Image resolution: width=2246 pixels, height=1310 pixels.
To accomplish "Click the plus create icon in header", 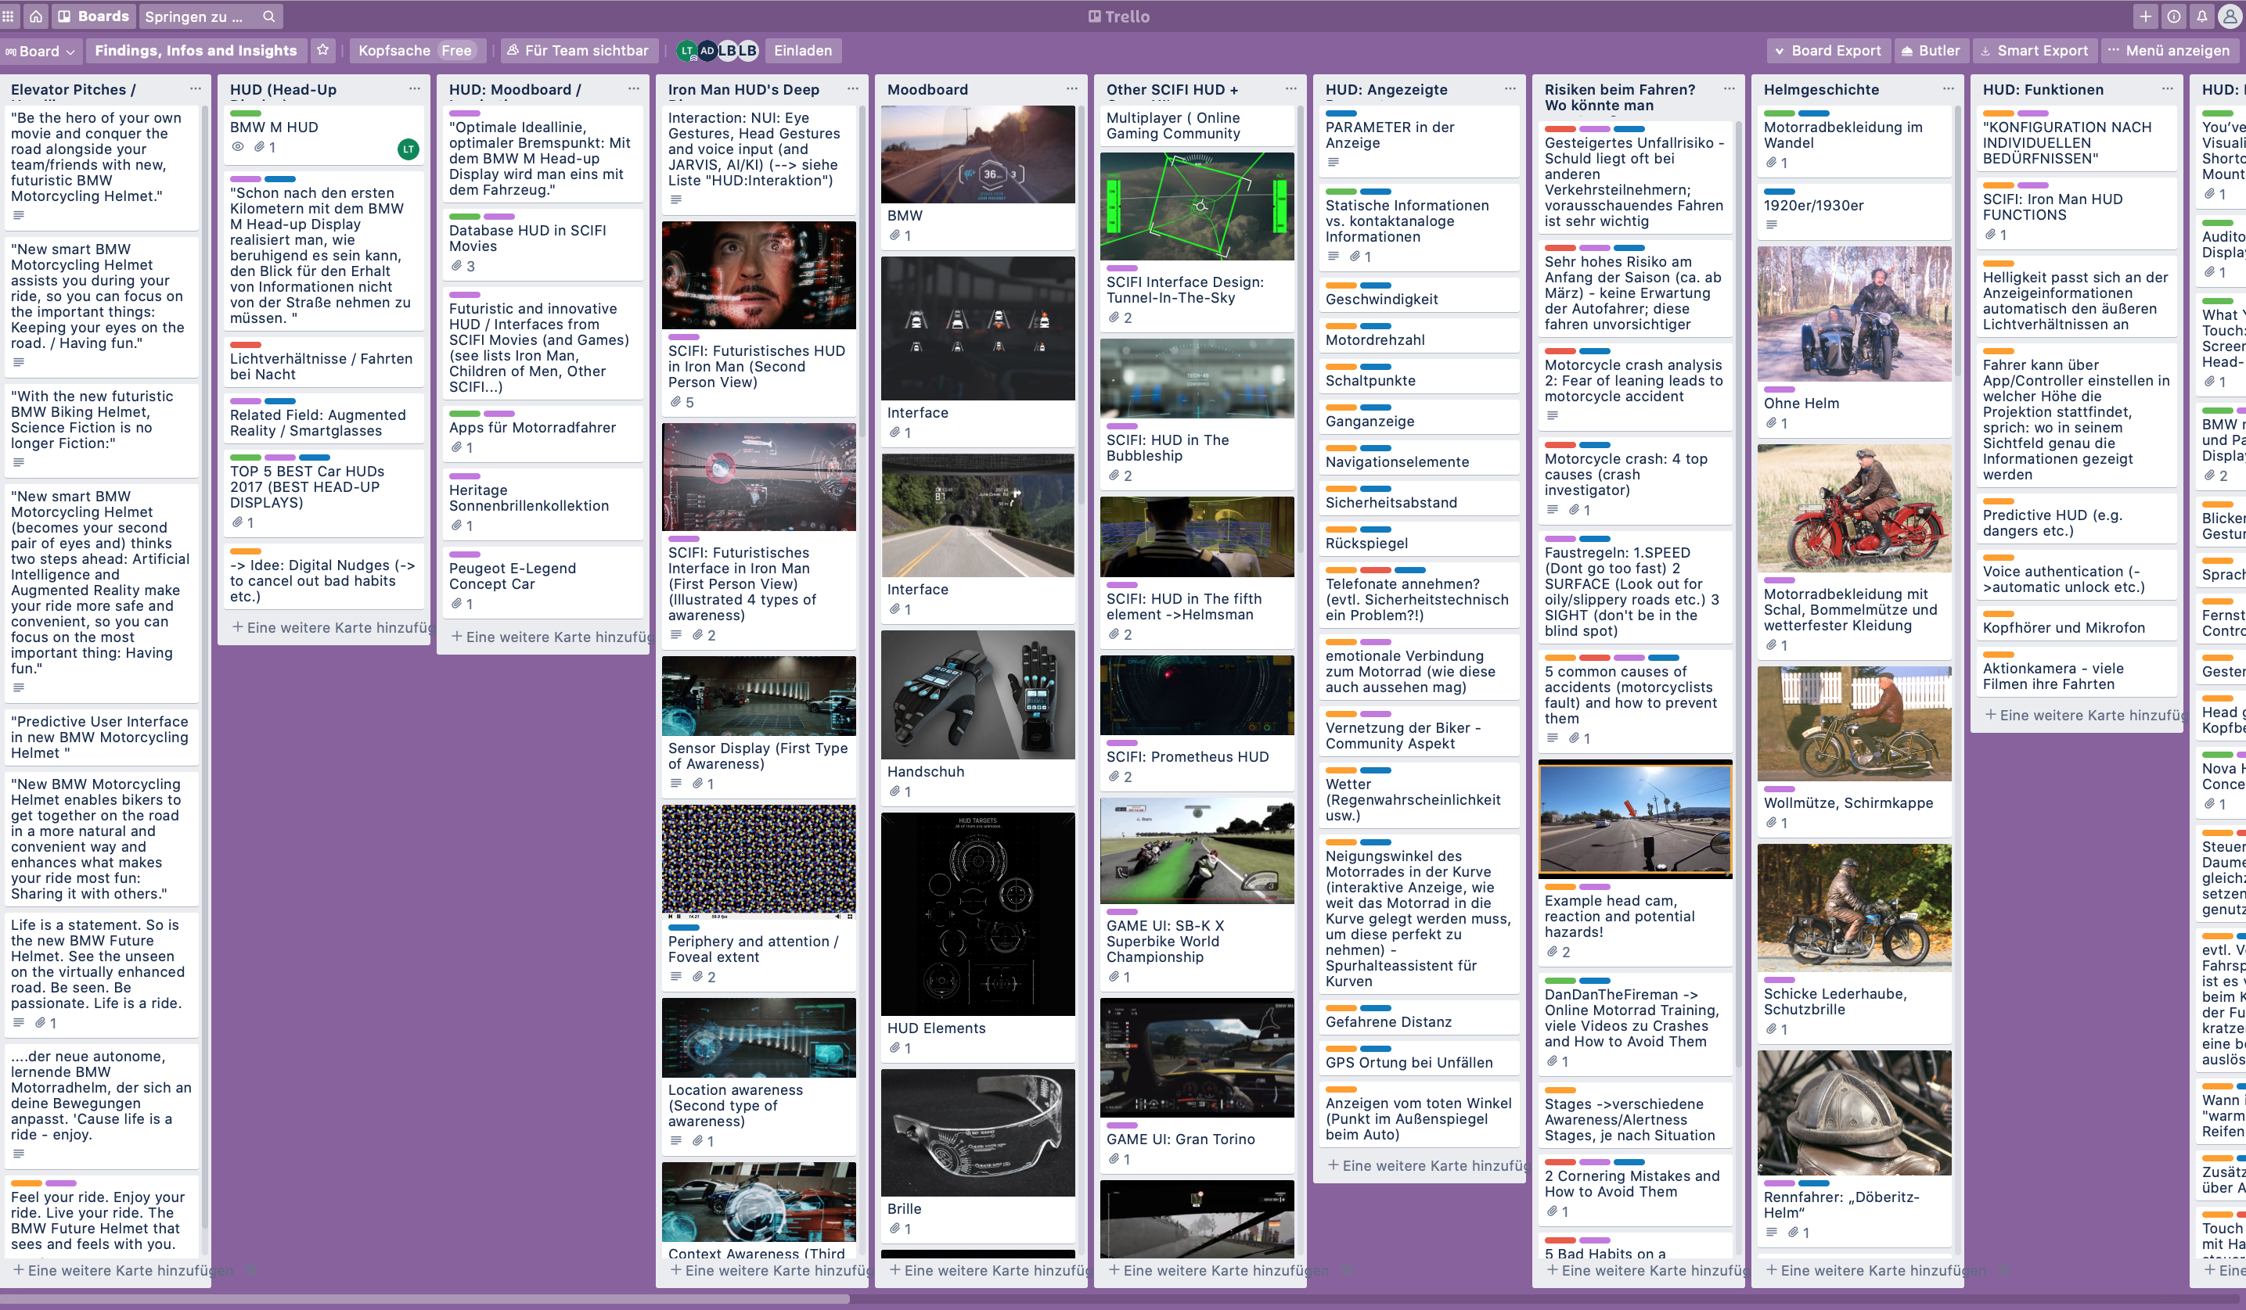I will [x=2145, y=16].
